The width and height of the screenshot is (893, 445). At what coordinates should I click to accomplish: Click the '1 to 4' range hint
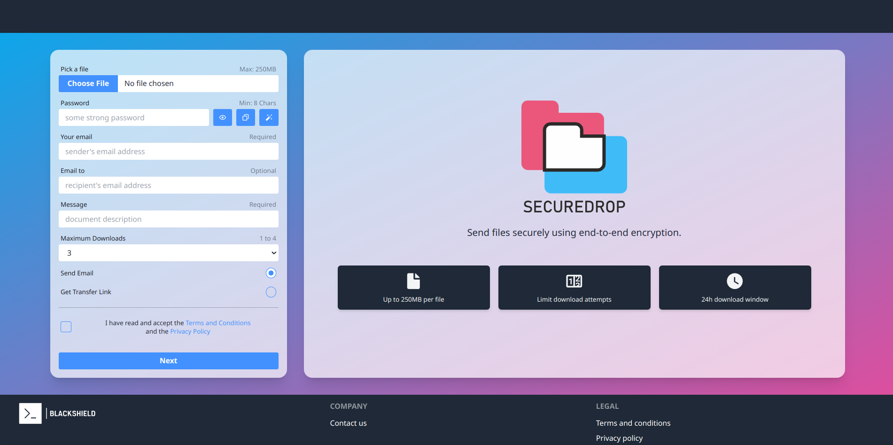(x=268, y=238)
